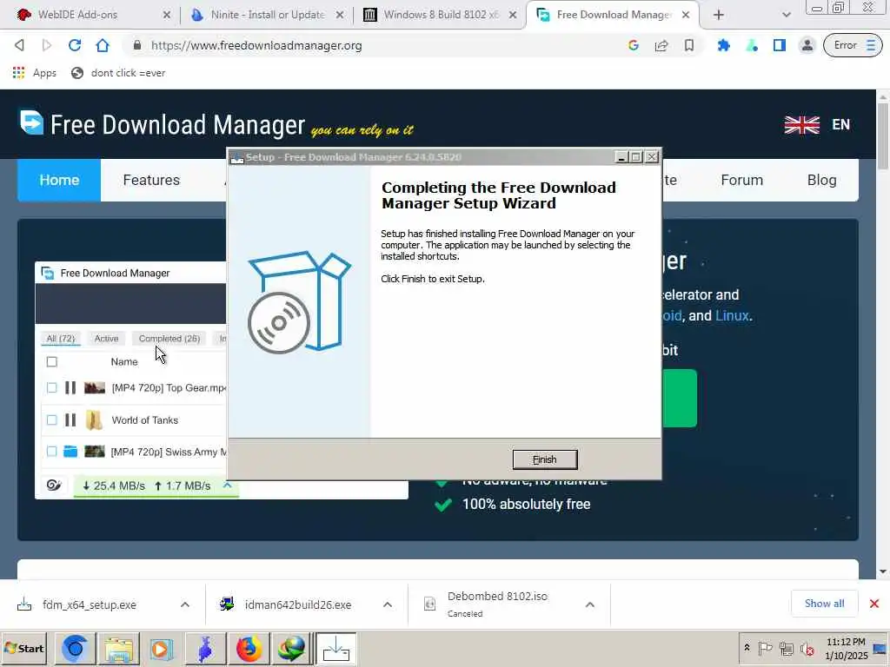
Task: Go back using the browser back arrow
Action: tap(19, 45)
